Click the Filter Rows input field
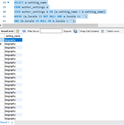 (x=51, y=31)
